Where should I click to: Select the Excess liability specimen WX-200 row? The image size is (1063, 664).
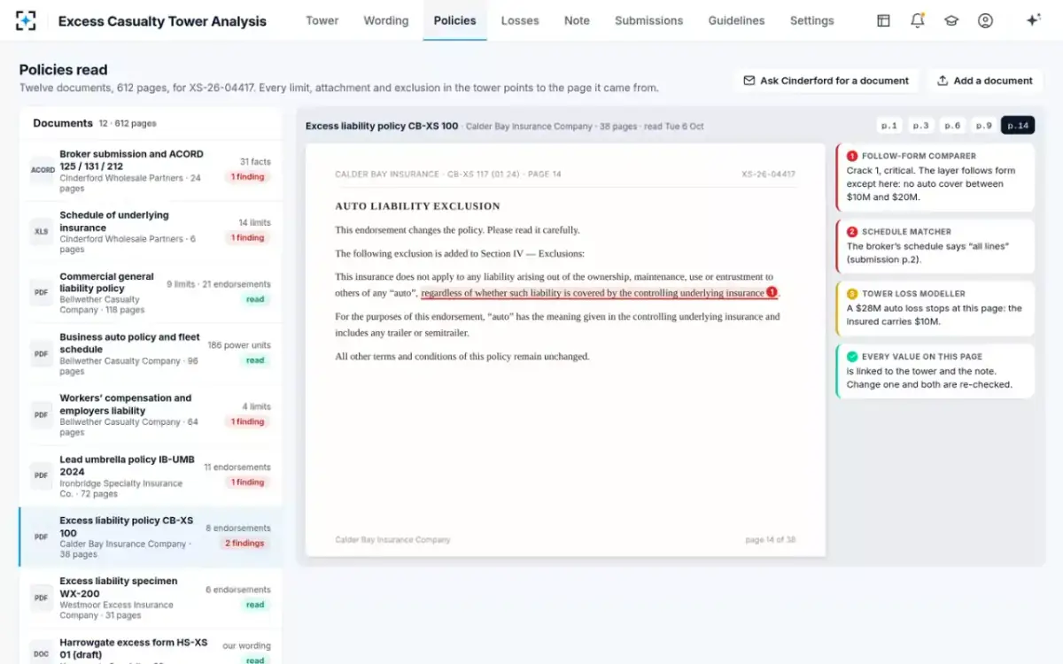[151, 598]
